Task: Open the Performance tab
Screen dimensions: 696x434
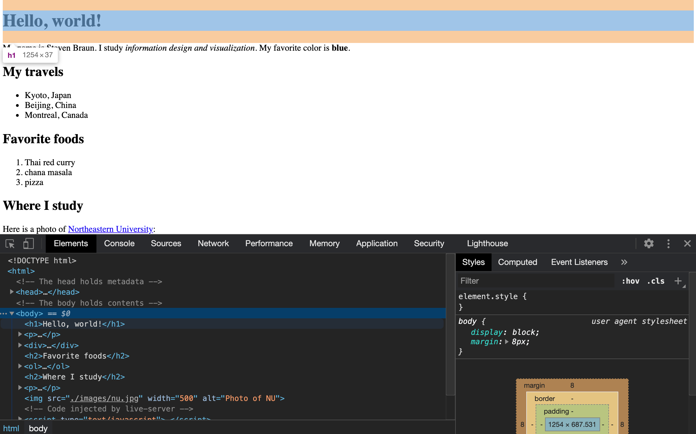Action: (x=269, y=244)
